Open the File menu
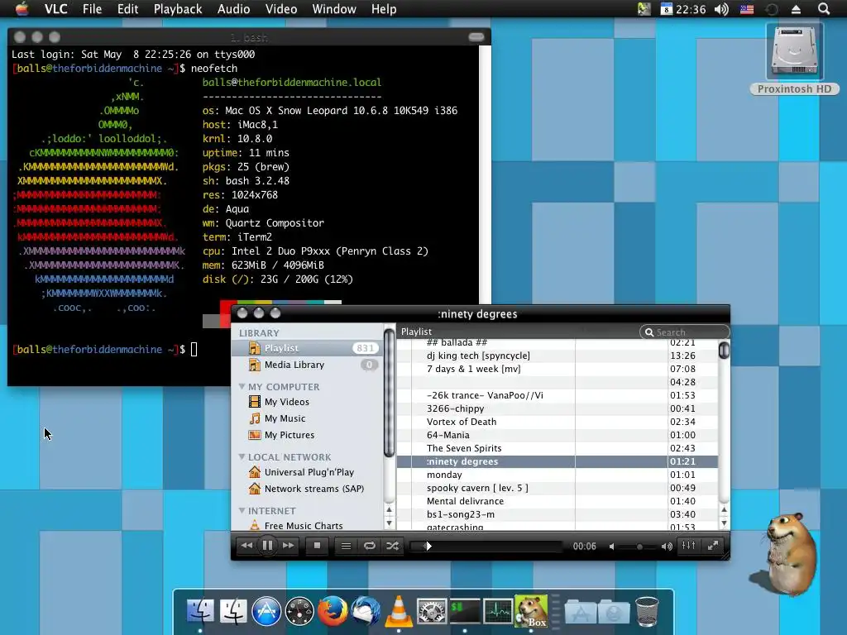Screen dimensions: 847x635 click(92, 9)
